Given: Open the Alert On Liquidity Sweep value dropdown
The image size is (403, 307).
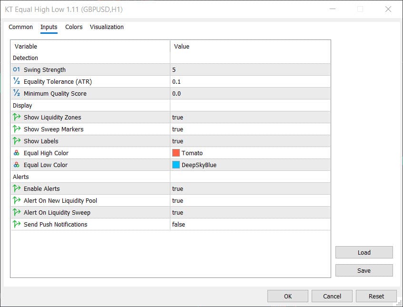Looking at the screenshot, I should tap(250, 212).
